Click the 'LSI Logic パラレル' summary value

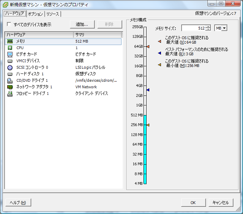[x=90, y=68]
